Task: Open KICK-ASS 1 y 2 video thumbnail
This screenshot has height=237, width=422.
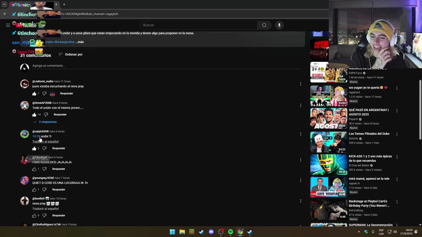Action: 329,164
